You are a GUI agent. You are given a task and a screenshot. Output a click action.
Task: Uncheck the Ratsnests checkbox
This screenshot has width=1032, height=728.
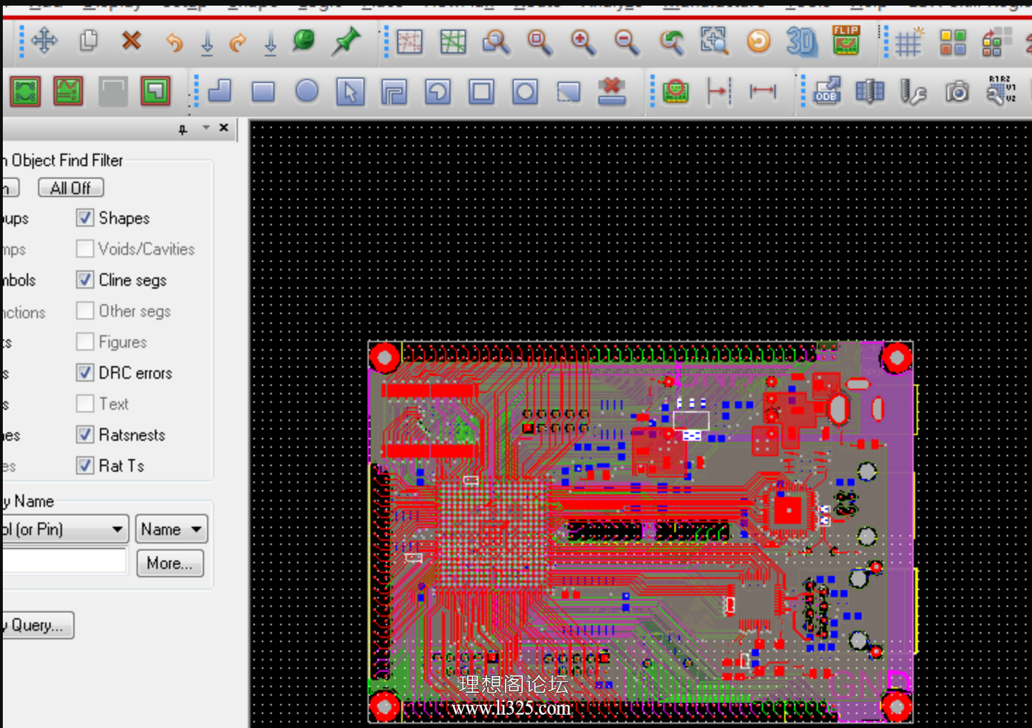coord(85,435)
